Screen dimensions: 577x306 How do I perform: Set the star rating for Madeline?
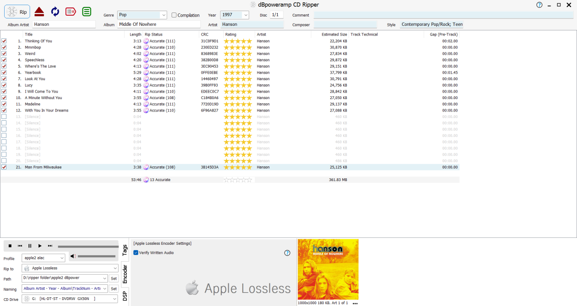[238, 104]
